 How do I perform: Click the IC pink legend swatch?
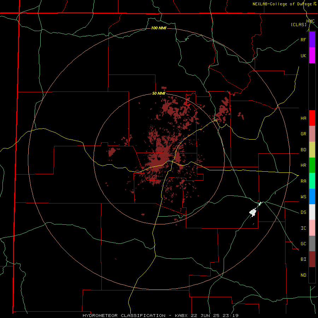pos(312,228)
